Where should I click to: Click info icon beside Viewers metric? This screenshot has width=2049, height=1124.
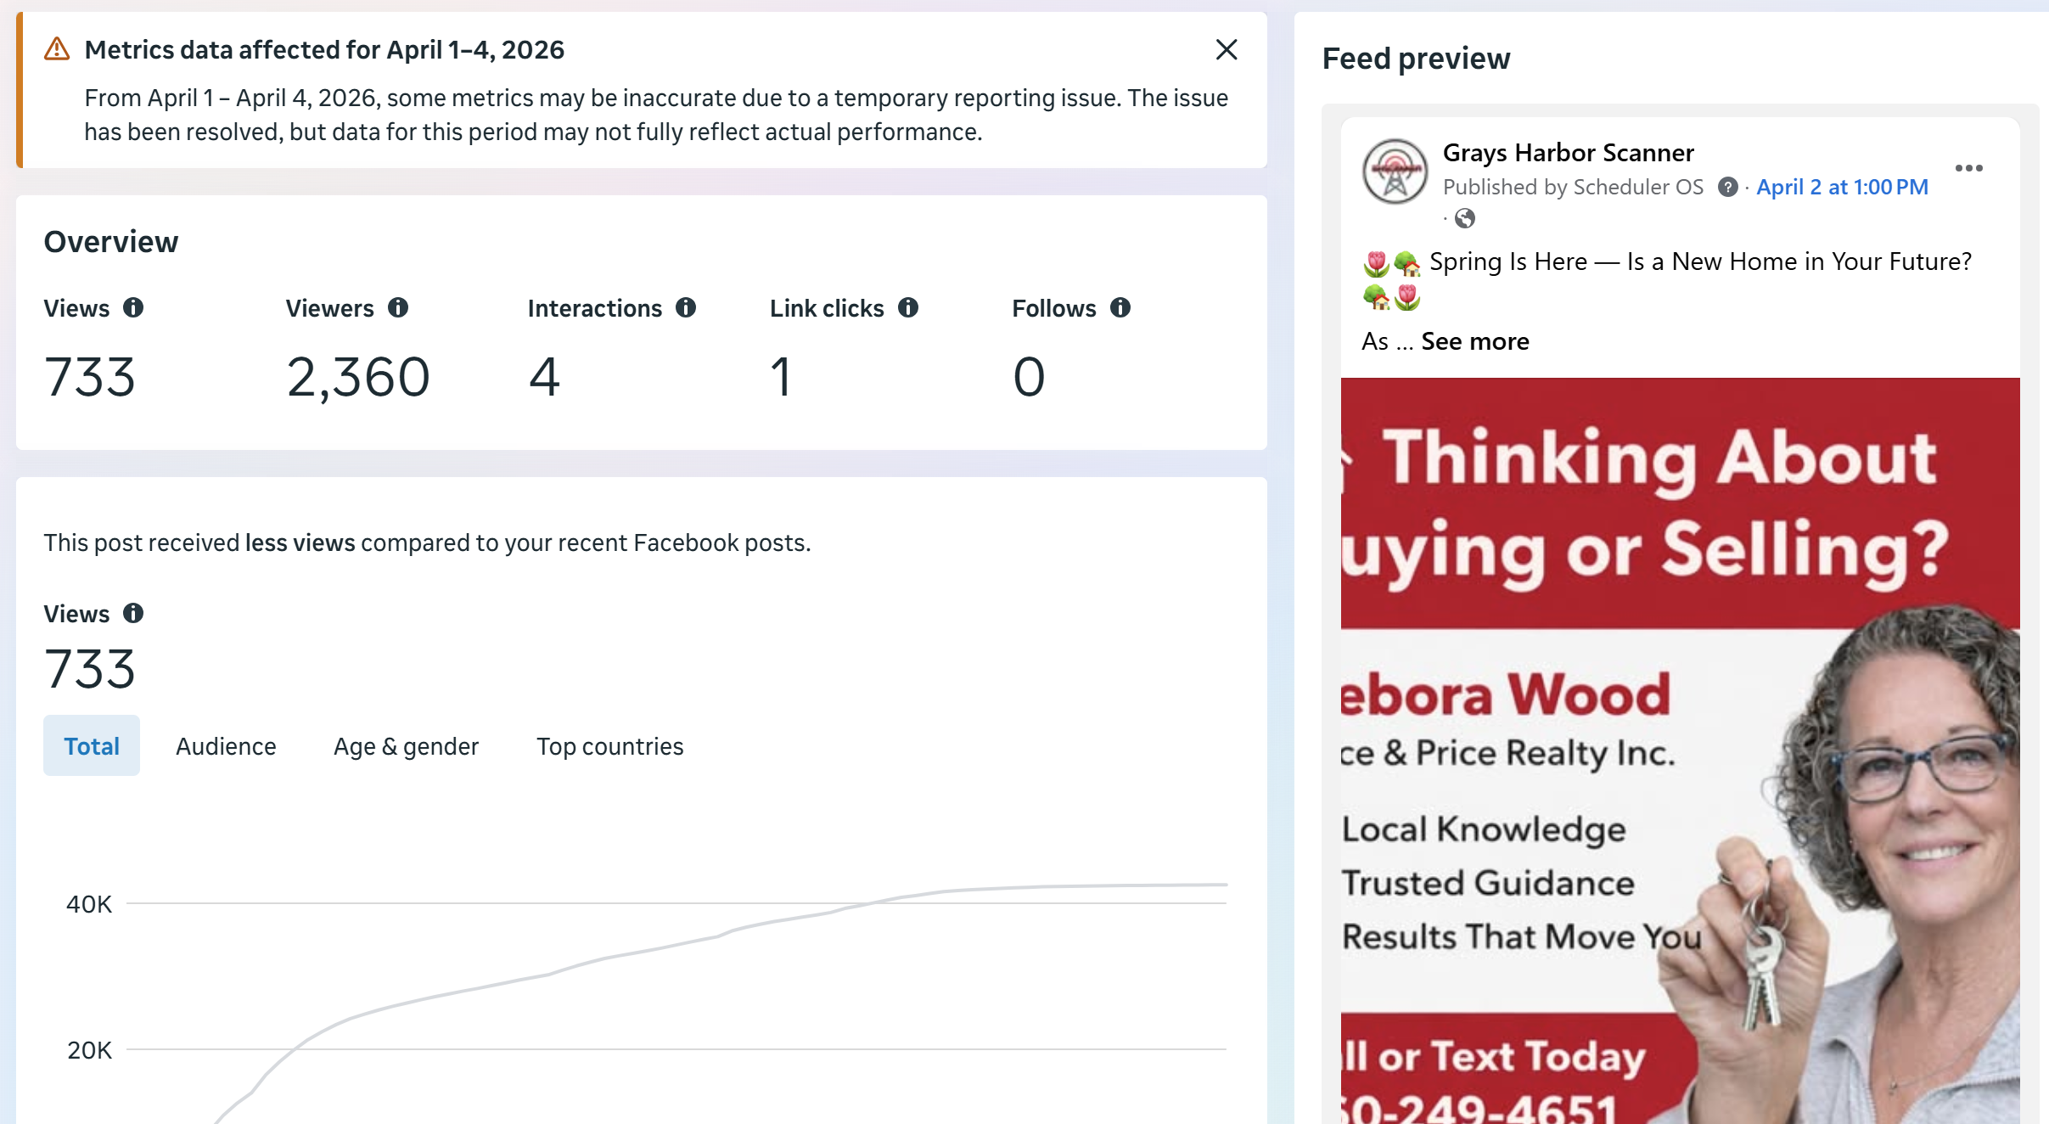coord(398,307)
